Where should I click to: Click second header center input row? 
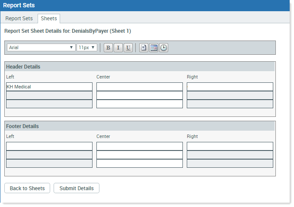click(140, 95)
